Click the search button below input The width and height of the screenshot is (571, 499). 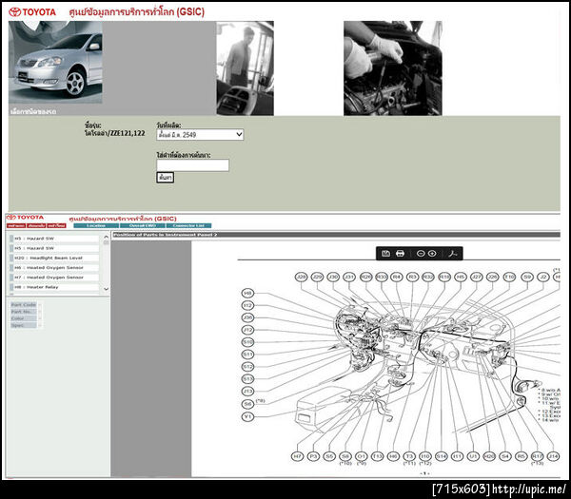[165, 178]
